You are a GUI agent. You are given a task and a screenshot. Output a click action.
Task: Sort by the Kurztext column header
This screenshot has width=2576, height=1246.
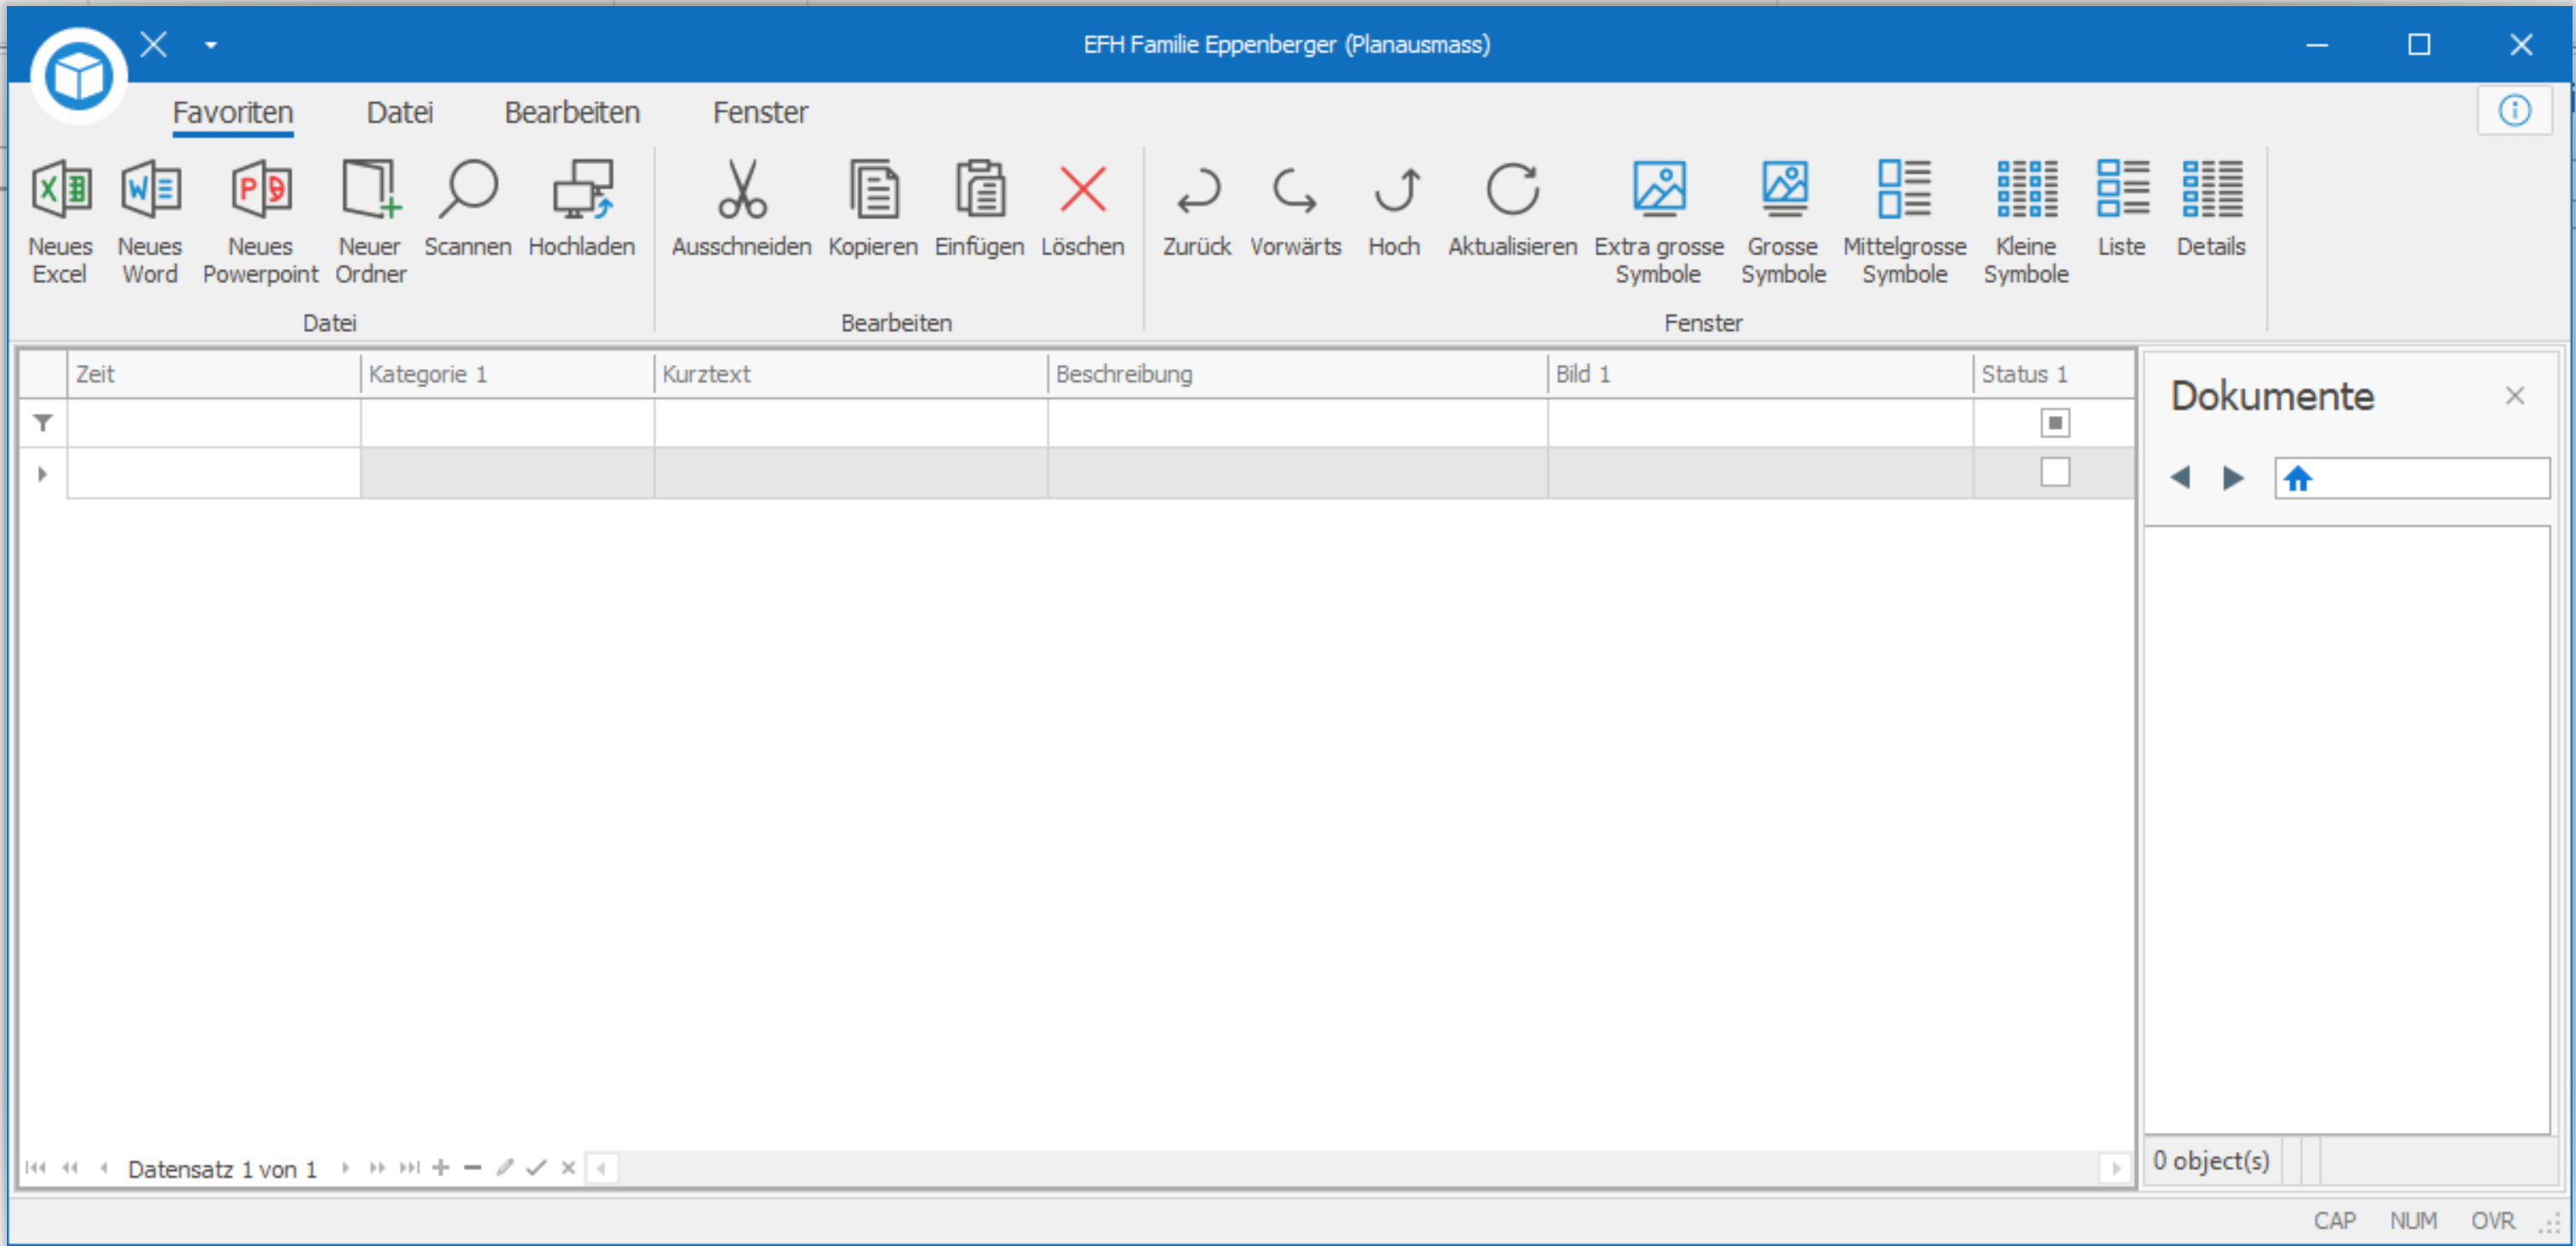click(x=851, y=373)
